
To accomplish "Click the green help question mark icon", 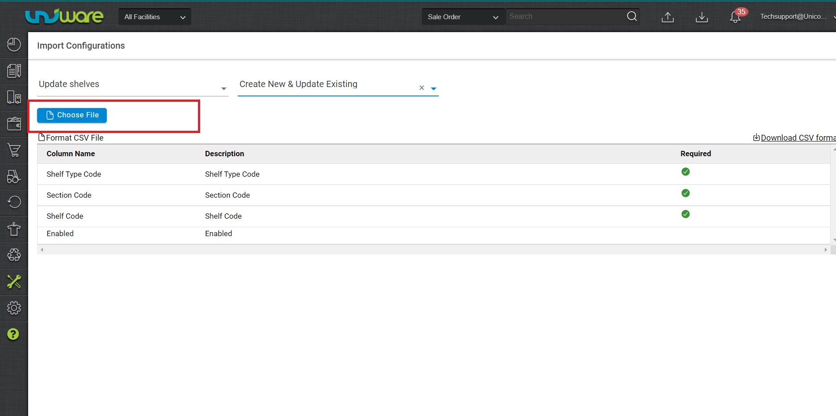I will pyautogui.click(x=13, y=334).
